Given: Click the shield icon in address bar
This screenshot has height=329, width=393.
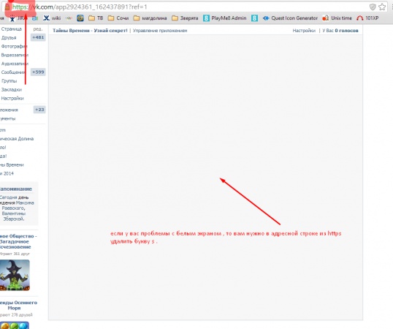Looking at the screenshot, I should click(373, 7).
